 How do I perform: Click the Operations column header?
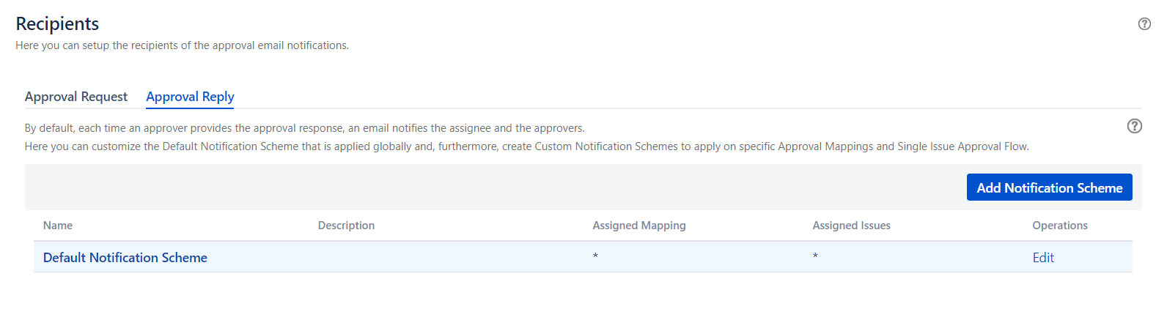point(1060,226)
